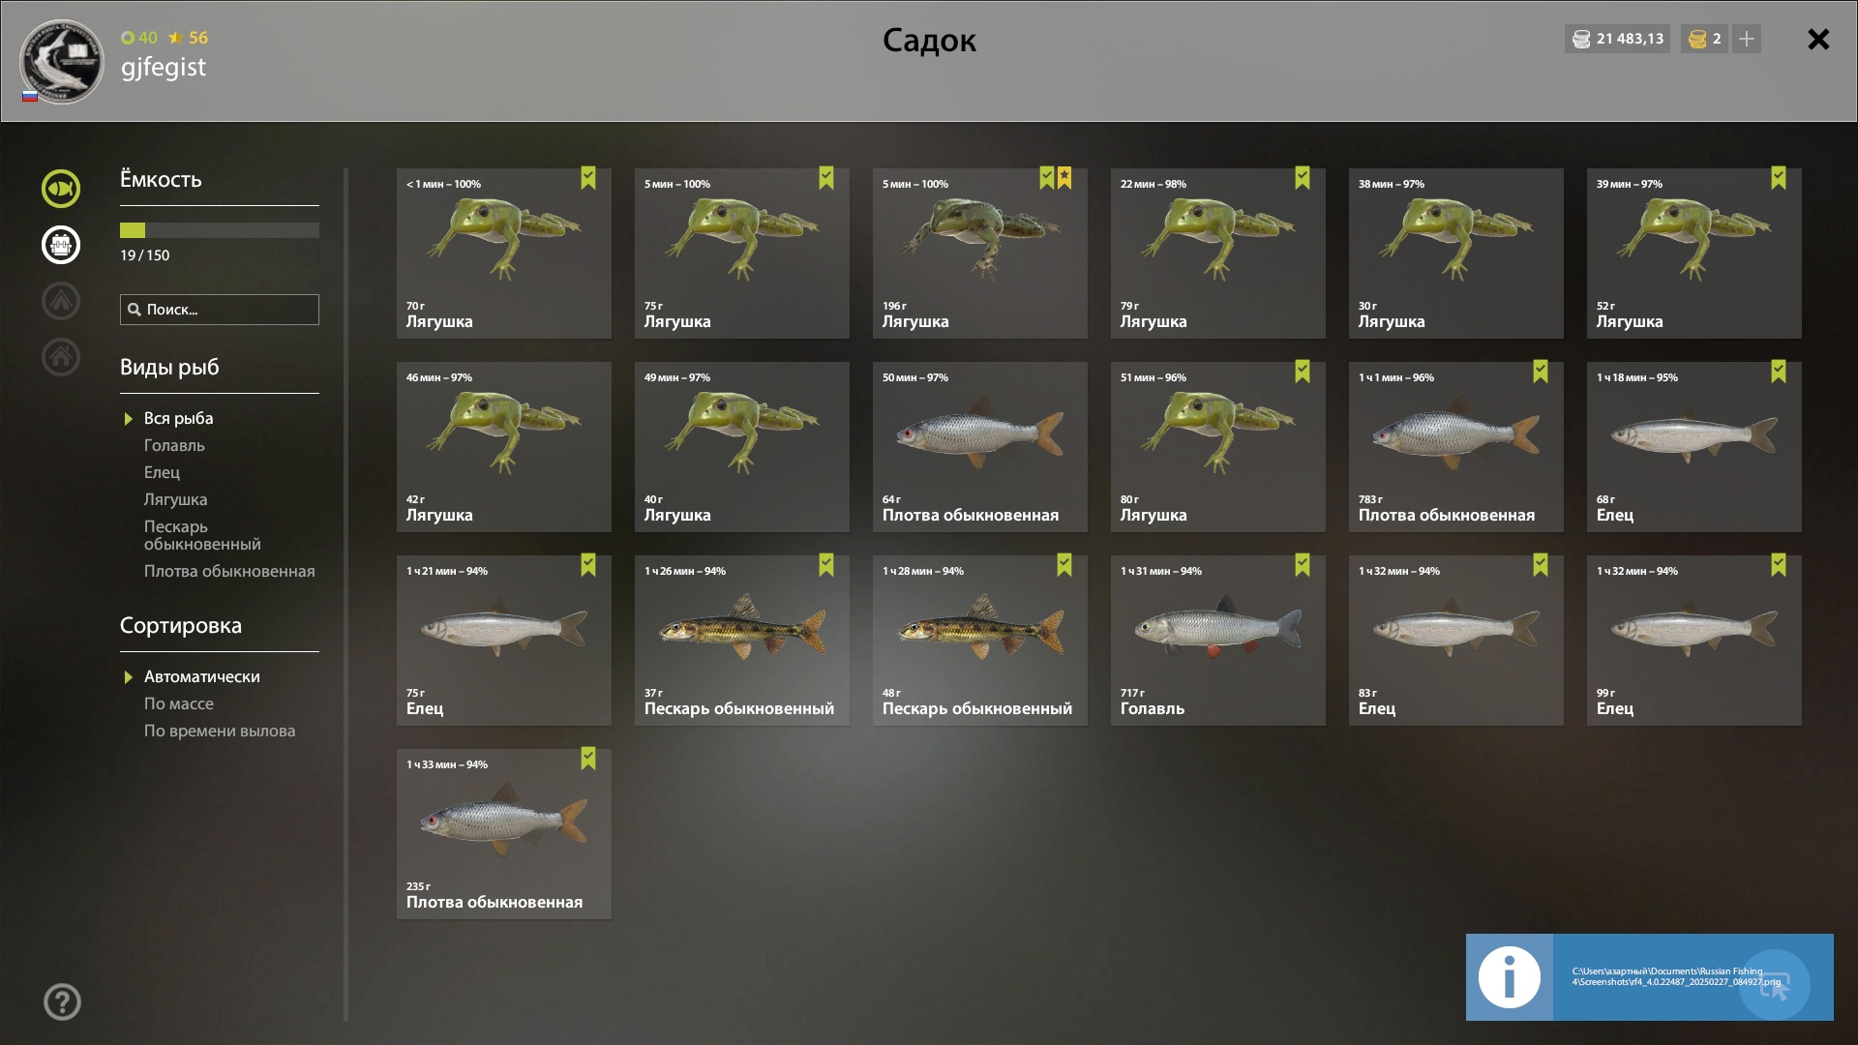
Task: Toggle the bookmark on the 717 g Голавль card
Action: (x=1303, y=565)
